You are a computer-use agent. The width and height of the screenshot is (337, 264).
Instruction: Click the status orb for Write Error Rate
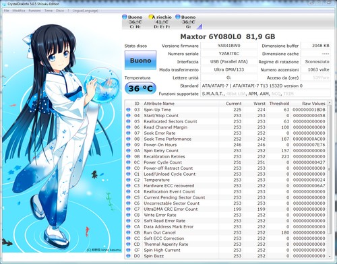point(128,215)
